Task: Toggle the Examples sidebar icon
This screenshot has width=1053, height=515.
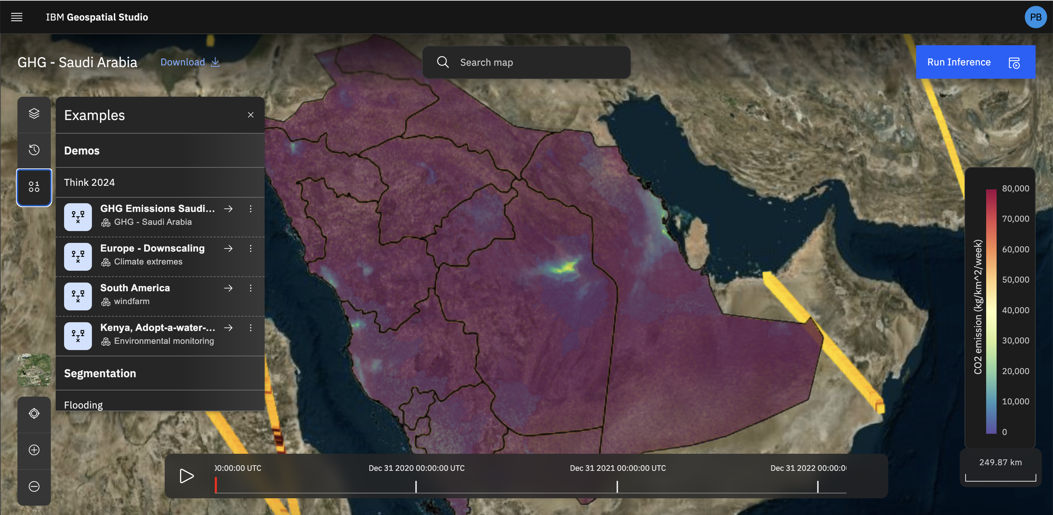Action: click(34, 187)
